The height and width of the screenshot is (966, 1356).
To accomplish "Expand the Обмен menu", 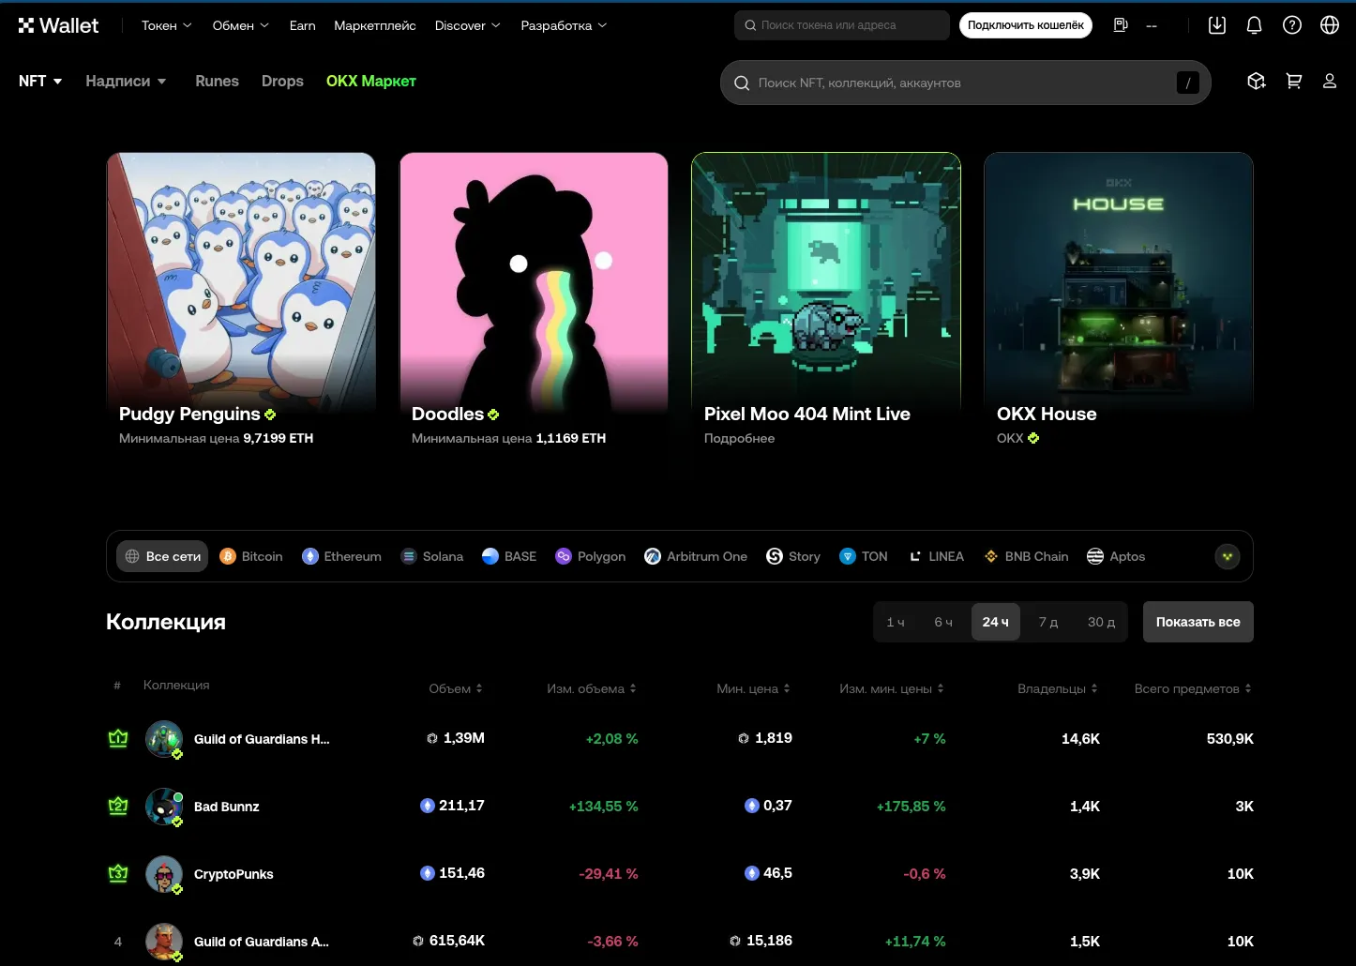I will click(x=241, y=25).
